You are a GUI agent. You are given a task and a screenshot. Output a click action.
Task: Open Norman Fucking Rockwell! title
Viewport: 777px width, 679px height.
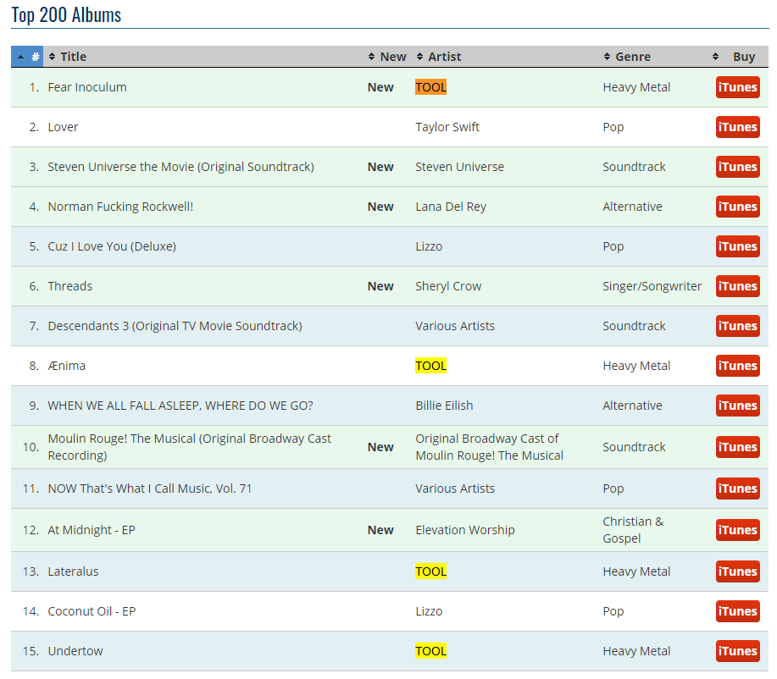(x=120, y=207)
